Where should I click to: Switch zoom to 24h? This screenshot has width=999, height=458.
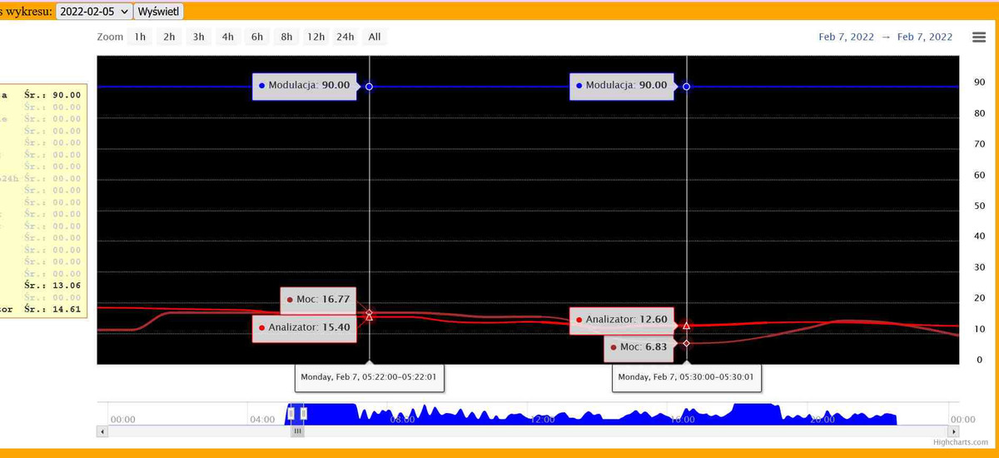click(345, 37)
